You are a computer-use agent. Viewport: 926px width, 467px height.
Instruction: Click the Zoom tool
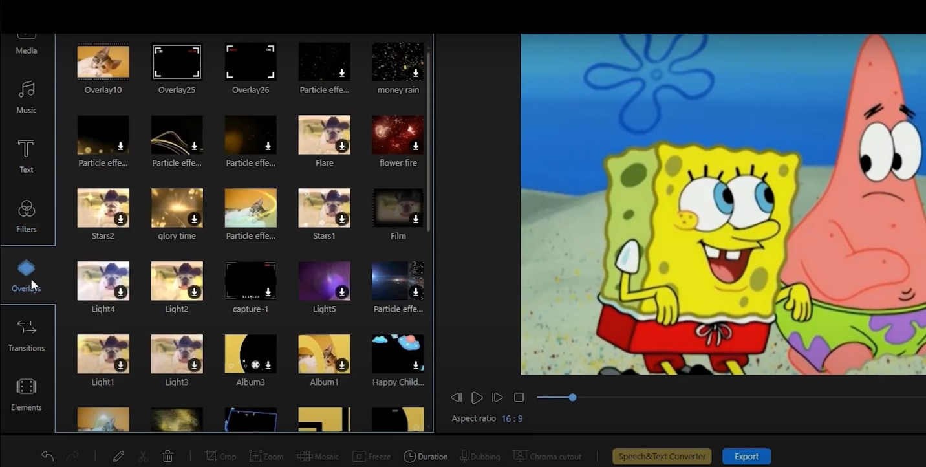point(266,456)
